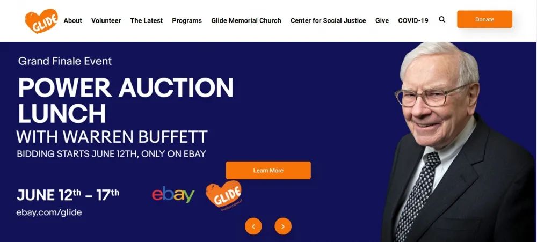Click the Bidding Starts June 12th text
This screenshot has width=537, height=242.
(x=111, y=153)
